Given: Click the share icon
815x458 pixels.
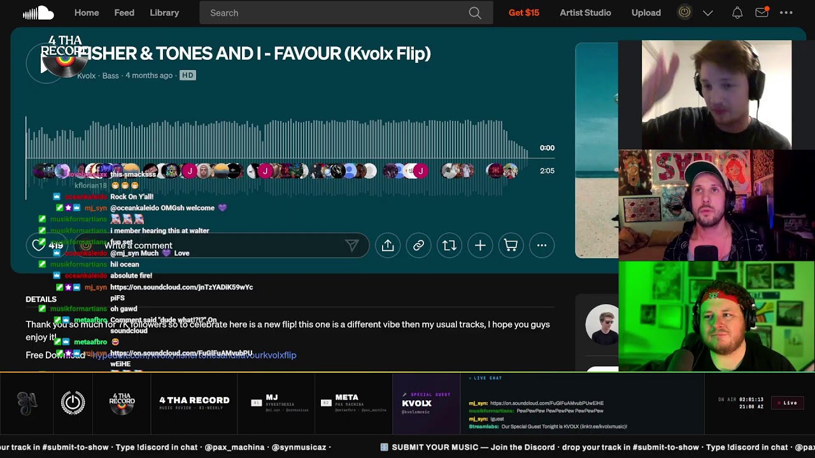Looking at the screenshot, I should [388, 246].
